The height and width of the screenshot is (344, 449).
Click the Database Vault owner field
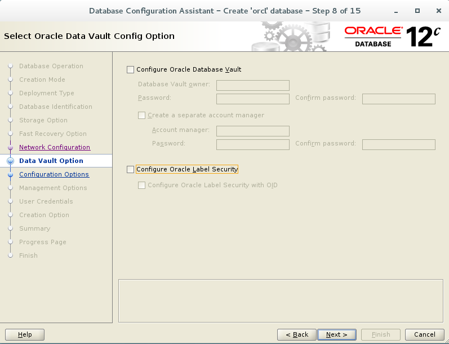(253, 85)
